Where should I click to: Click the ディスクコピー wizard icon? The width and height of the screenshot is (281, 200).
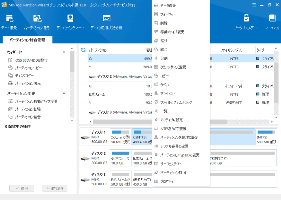coord(10,75)
